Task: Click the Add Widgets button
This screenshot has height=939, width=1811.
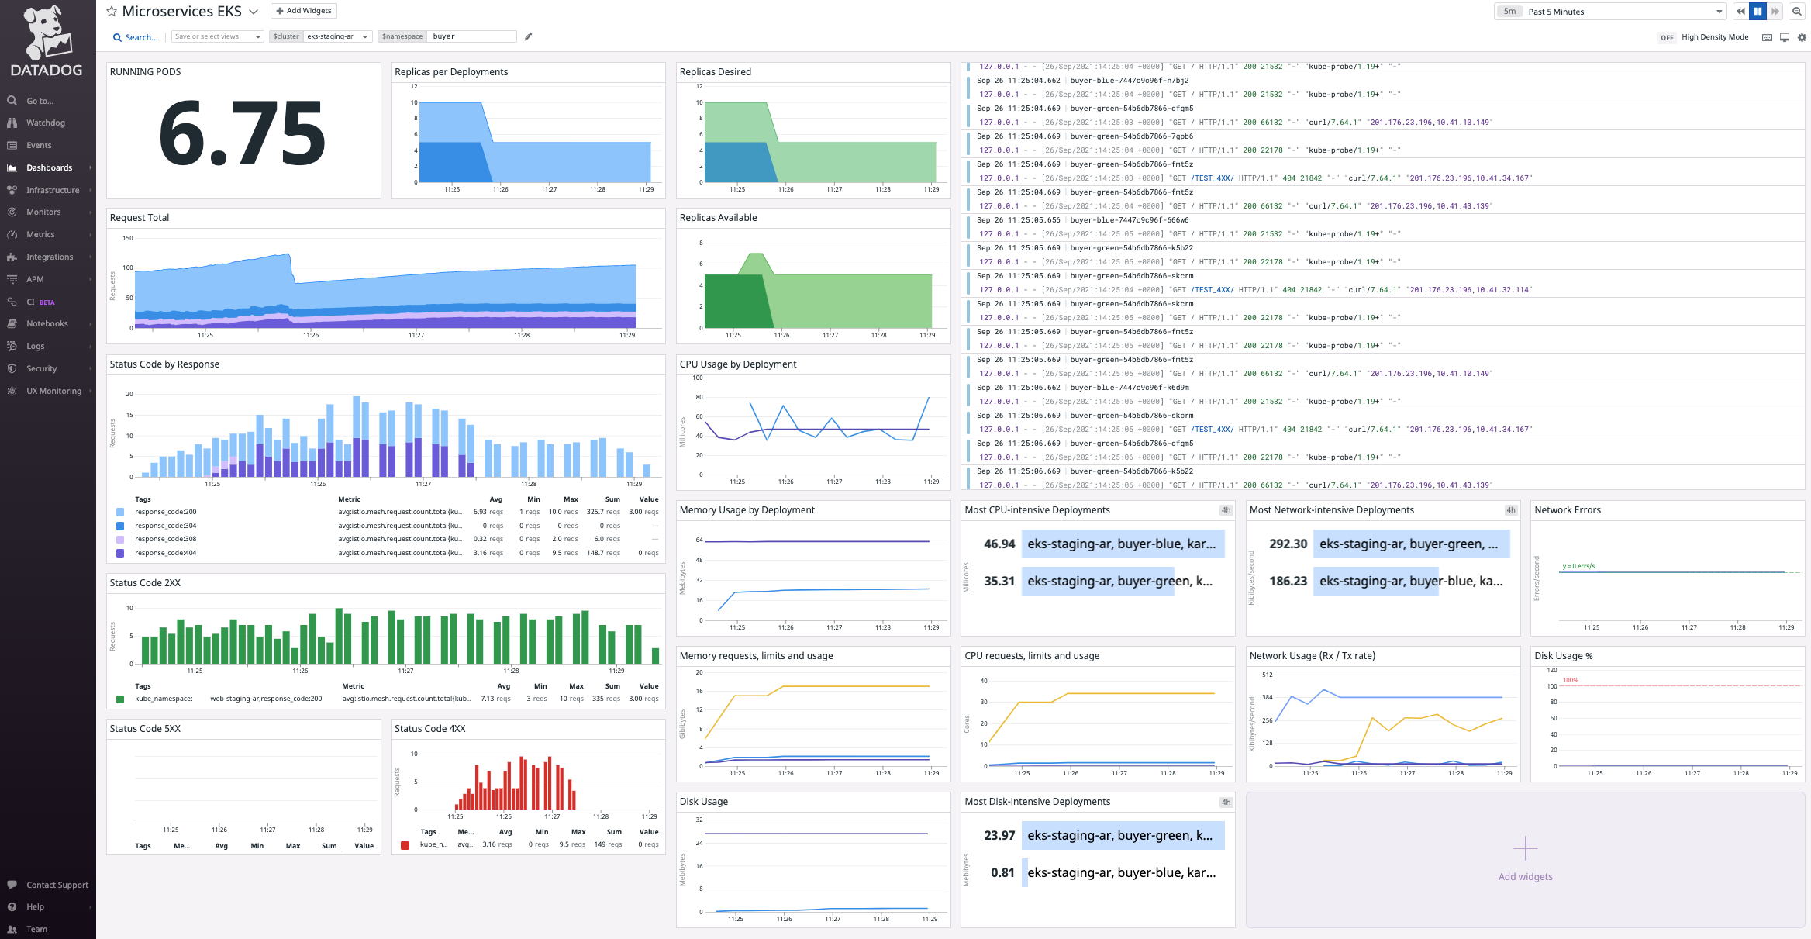Action: [304, 11]
